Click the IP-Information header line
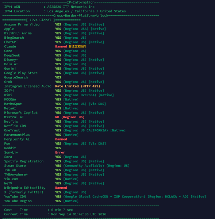This screenshot has height=219, width=215. 81,3
